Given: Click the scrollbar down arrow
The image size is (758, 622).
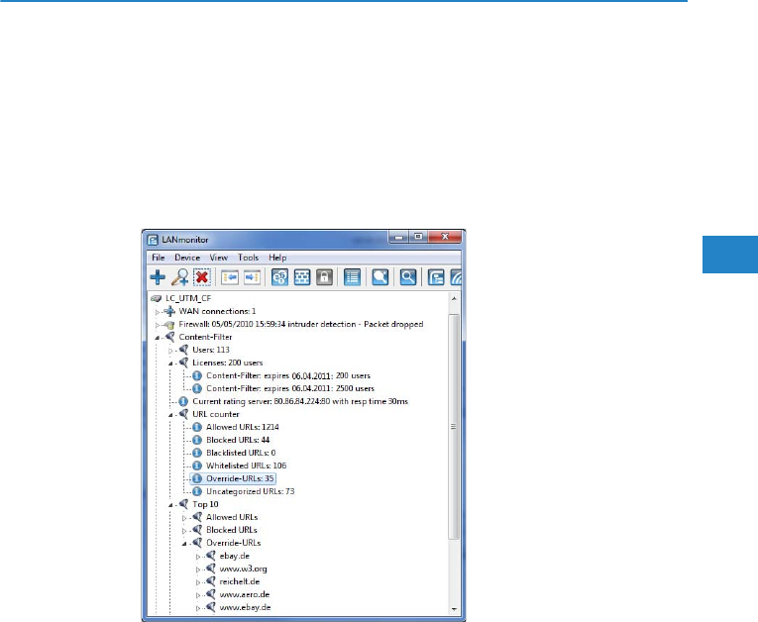Looking at the screenshot, I should 454,609.
